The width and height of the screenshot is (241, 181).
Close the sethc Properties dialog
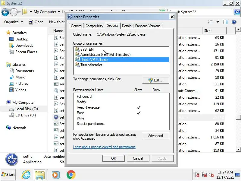(172, 17)
